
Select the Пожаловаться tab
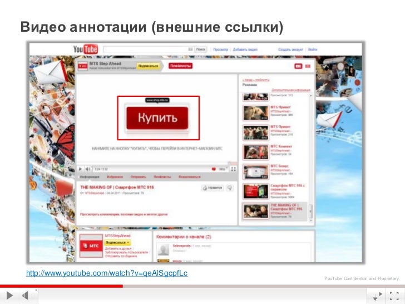pos(190,177)
